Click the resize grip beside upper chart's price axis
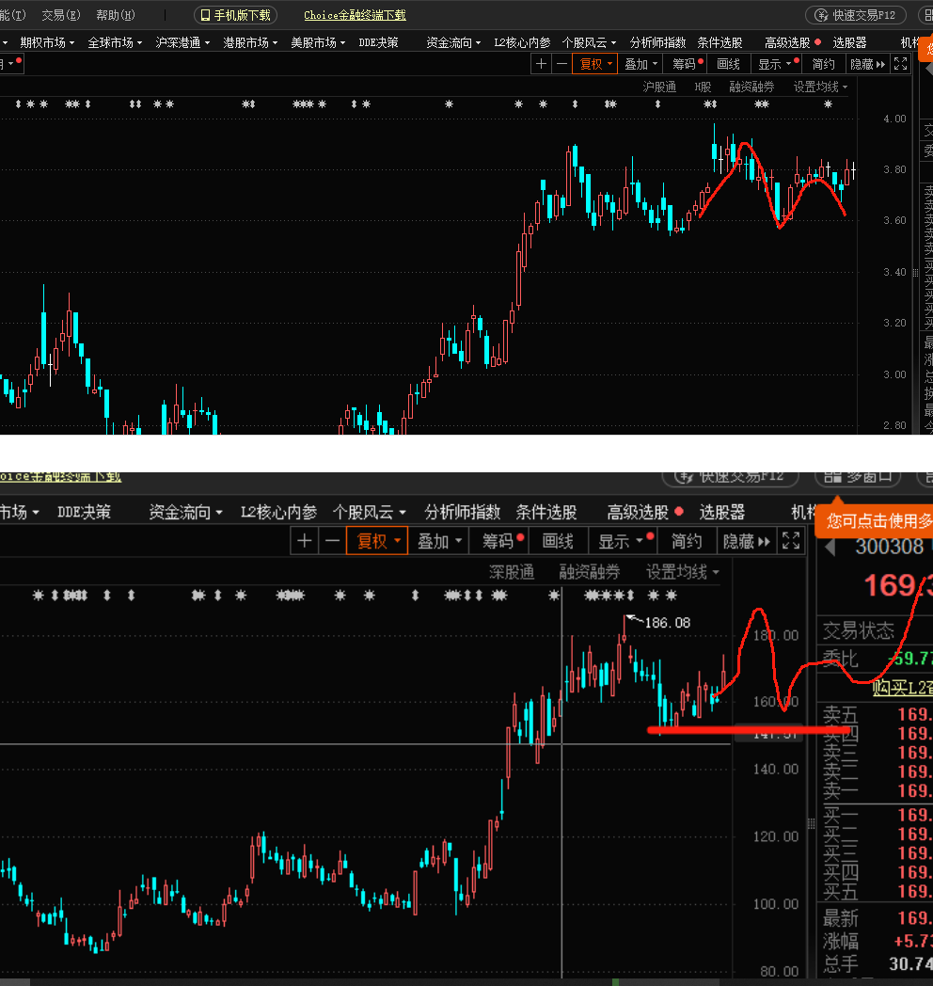The height and width of the screenshot is (986, 933). pyautogui.click(x=915, y=272)
